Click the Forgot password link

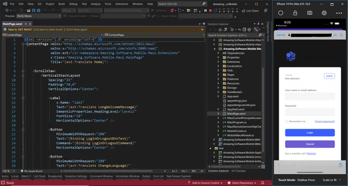(x=324, y=121)
